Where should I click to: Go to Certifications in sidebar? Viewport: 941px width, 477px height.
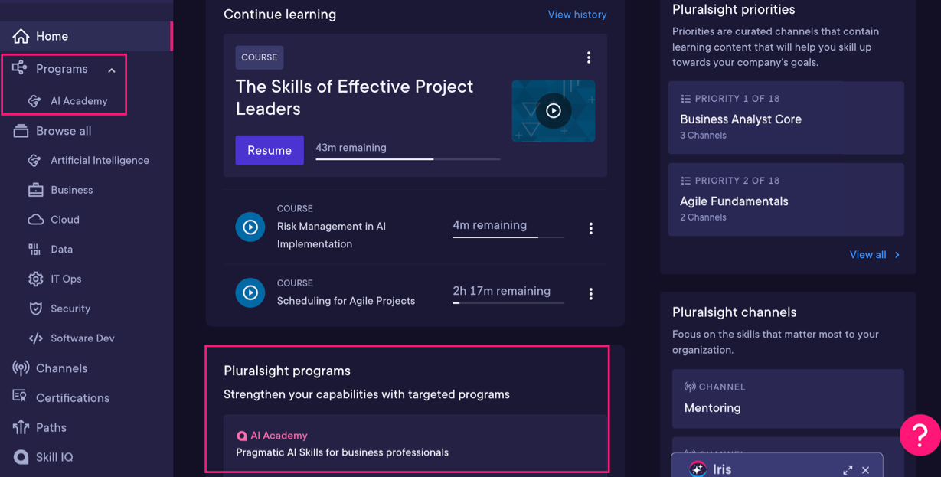click(x=72, y=397)
